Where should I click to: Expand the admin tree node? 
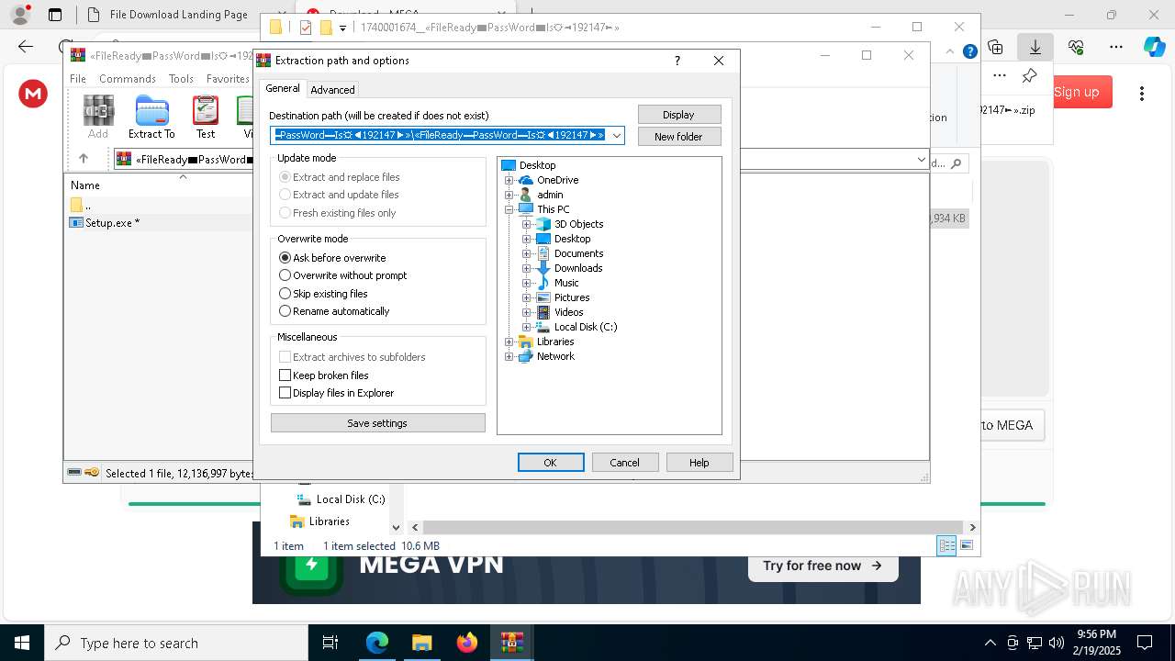[x=509, y=195]
